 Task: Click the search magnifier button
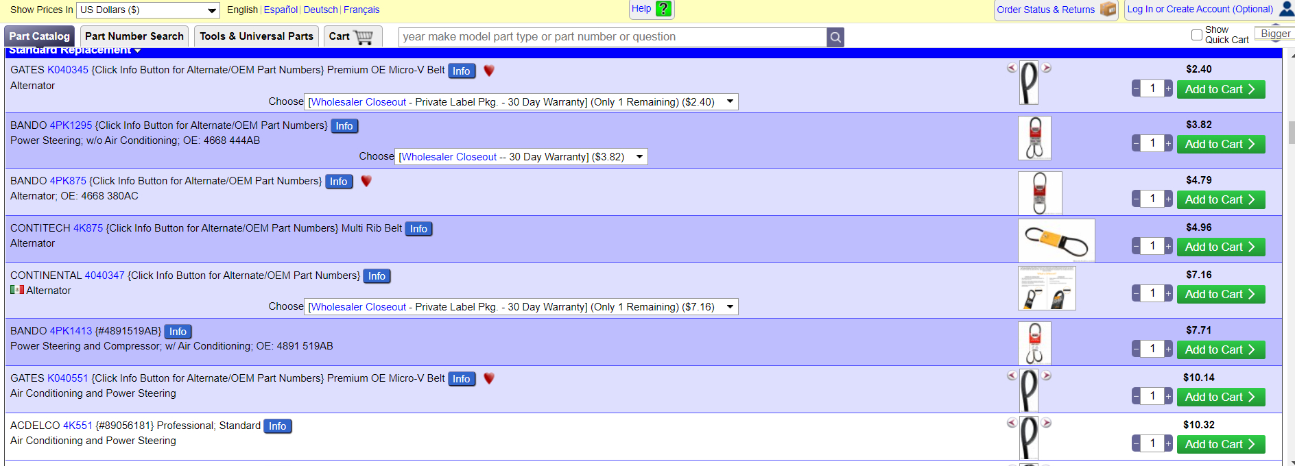point(835,37)
